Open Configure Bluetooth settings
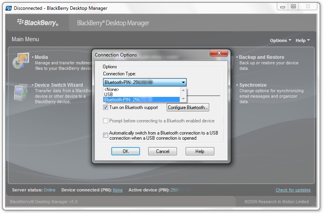 click(188, 107)
